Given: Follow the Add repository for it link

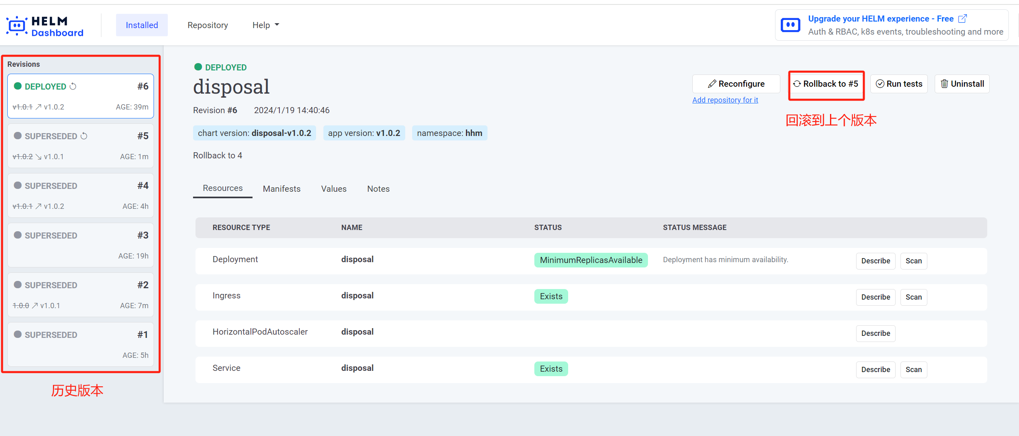Looking at the screenshot, I should [x=725, y=100].
